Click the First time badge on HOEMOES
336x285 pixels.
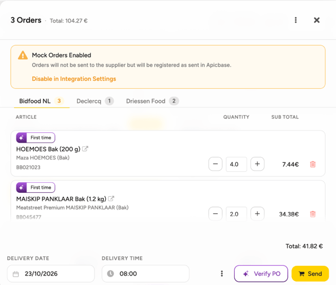pyautogui.click(x=36, y=137)
